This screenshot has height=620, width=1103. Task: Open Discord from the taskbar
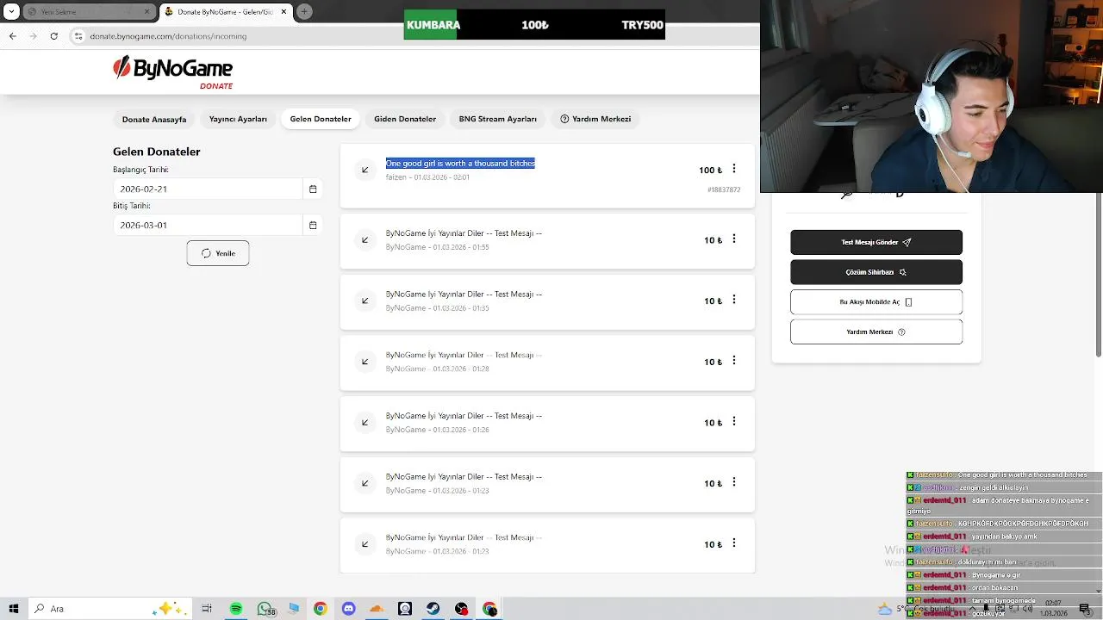click(x=348, y=609)
